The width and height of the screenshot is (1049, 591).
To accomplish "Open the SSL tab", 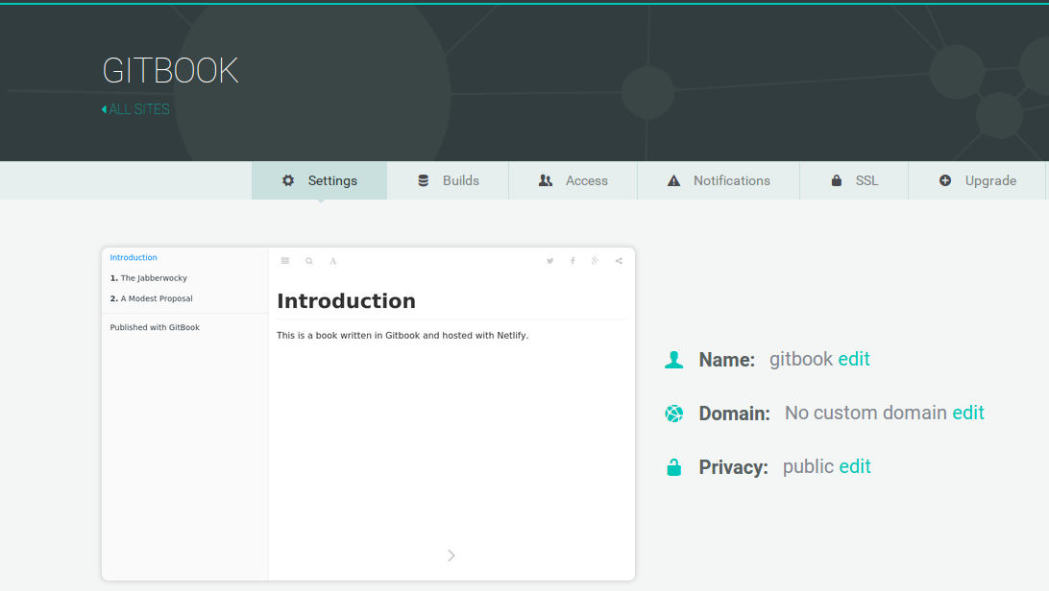I will point(854,180).
